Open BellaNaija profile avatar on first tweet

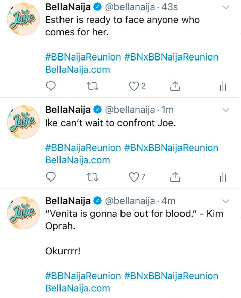(23, 19)
